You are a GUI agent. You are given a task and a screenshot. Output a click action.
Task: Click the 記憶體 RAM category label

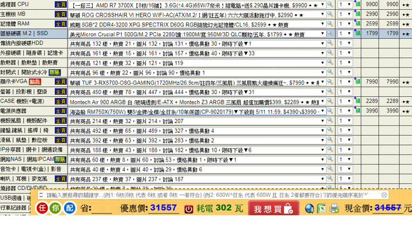coord(15,23)
